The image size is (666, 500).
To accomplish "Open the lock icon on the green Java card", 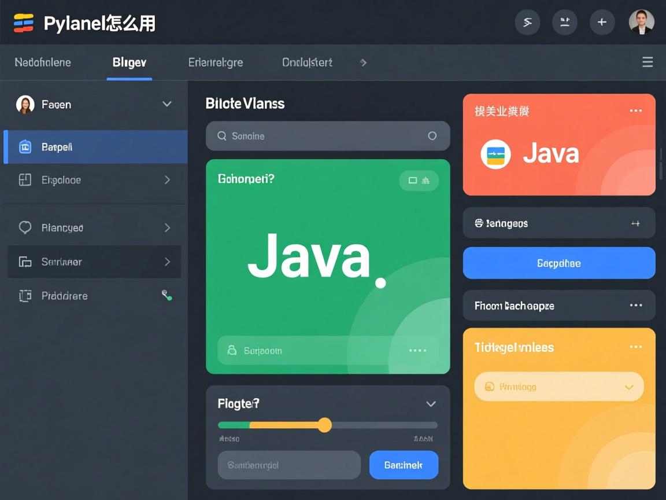I will coord(232,350).
